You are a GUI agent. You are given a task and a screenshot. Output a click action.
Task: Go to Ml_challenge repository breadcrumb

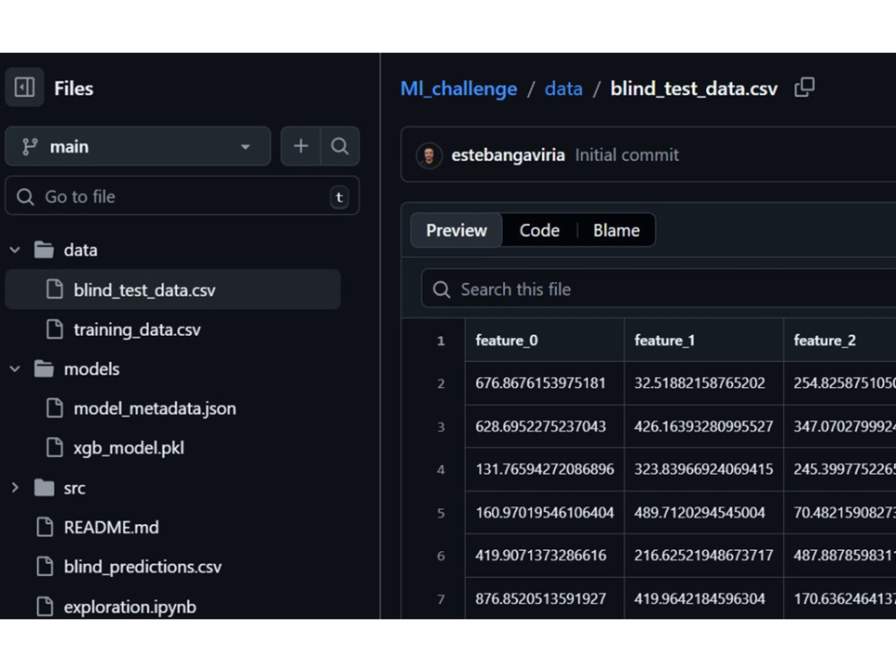coord(459,89)
